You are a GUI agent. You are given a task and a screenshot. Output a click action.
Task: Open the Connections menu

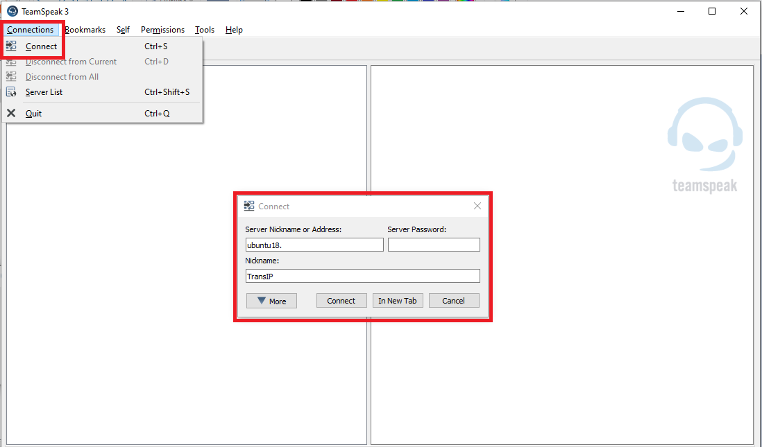pos(30,30)
